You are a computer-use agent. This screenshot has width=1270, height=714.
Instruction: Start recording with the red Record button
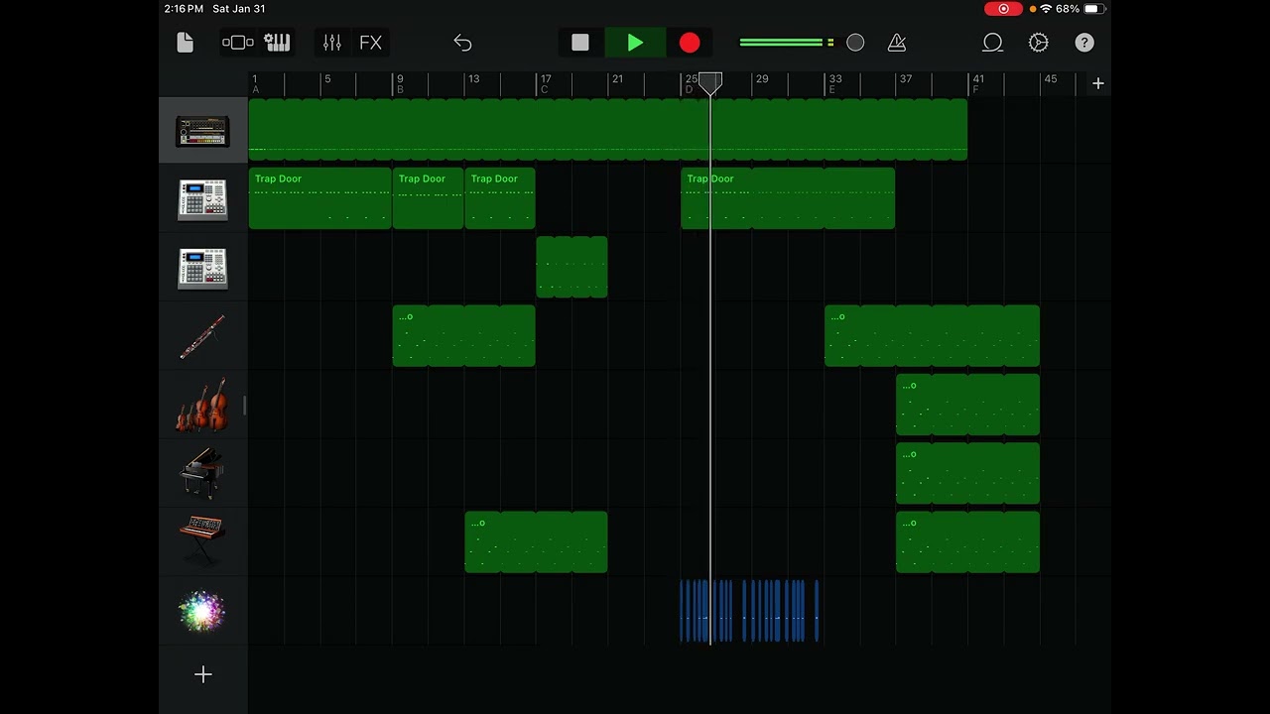[x=690, y=43]
